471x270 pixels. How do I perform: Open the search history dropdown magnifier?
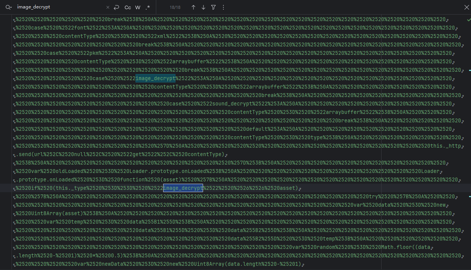[x=9, y=7]
